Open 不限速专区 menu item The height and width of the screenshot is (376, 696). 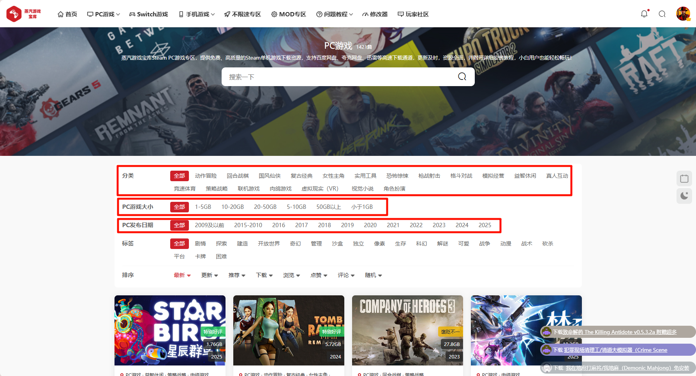point(242,14)
